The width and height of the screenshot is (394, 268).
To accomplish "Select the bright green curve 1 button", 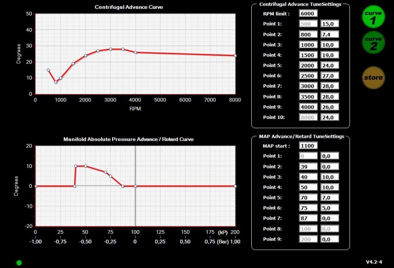I will (373, 17).
